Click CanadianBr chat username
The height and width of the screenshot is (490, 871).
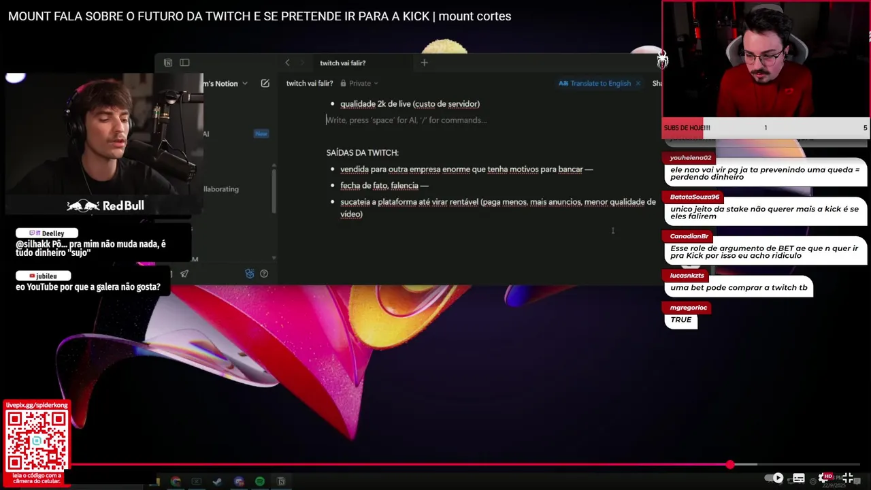[689, 236]
